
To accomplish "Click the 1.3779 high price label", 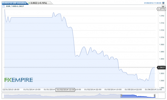I will [x=161, y=9].
